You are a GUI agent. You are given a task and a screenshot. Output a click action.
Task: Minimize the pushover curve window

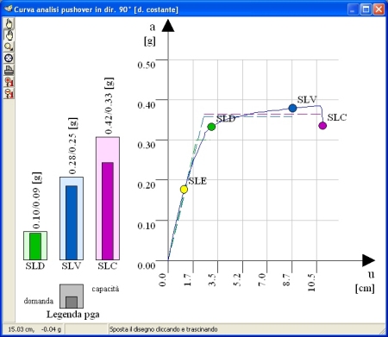353,9
